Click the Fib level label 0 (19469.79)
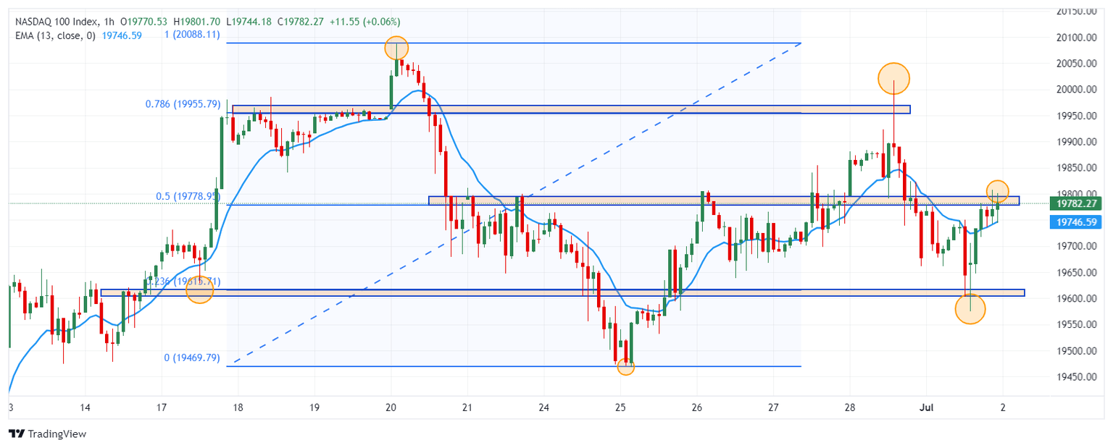The image size is (1113, 448). pos(192,358)
